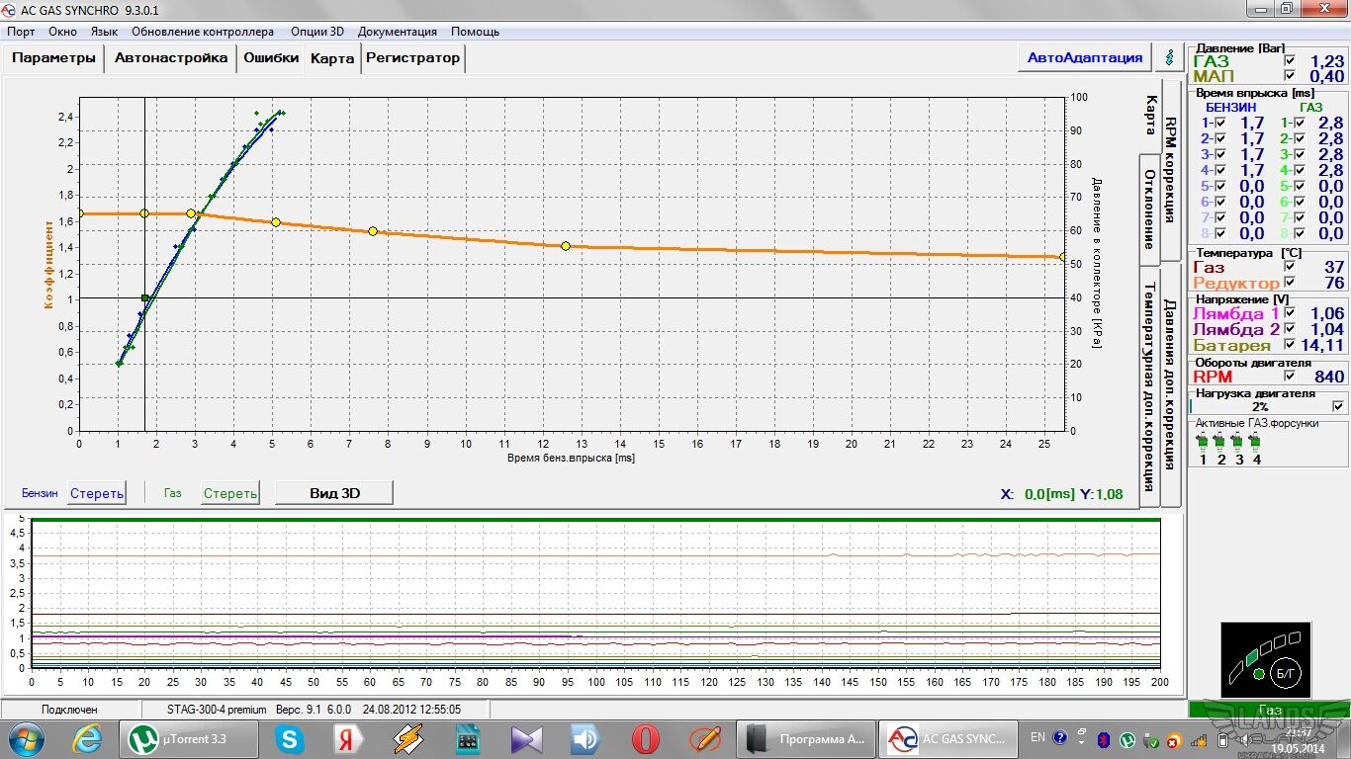Open Skype from the taskbar
The image size is (1351, 759).
290,739
